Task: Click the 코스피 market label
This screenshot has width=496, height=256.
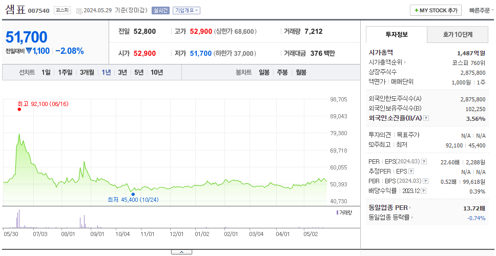Action: click(62, 10)
